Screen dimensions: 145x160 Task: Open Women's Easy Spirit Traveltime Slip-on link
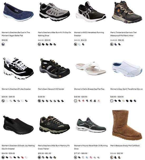point(127,89)
